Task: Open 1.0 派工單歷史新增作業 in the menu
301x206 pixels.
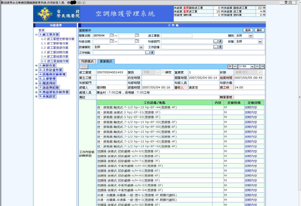Action: pos(58,39)
